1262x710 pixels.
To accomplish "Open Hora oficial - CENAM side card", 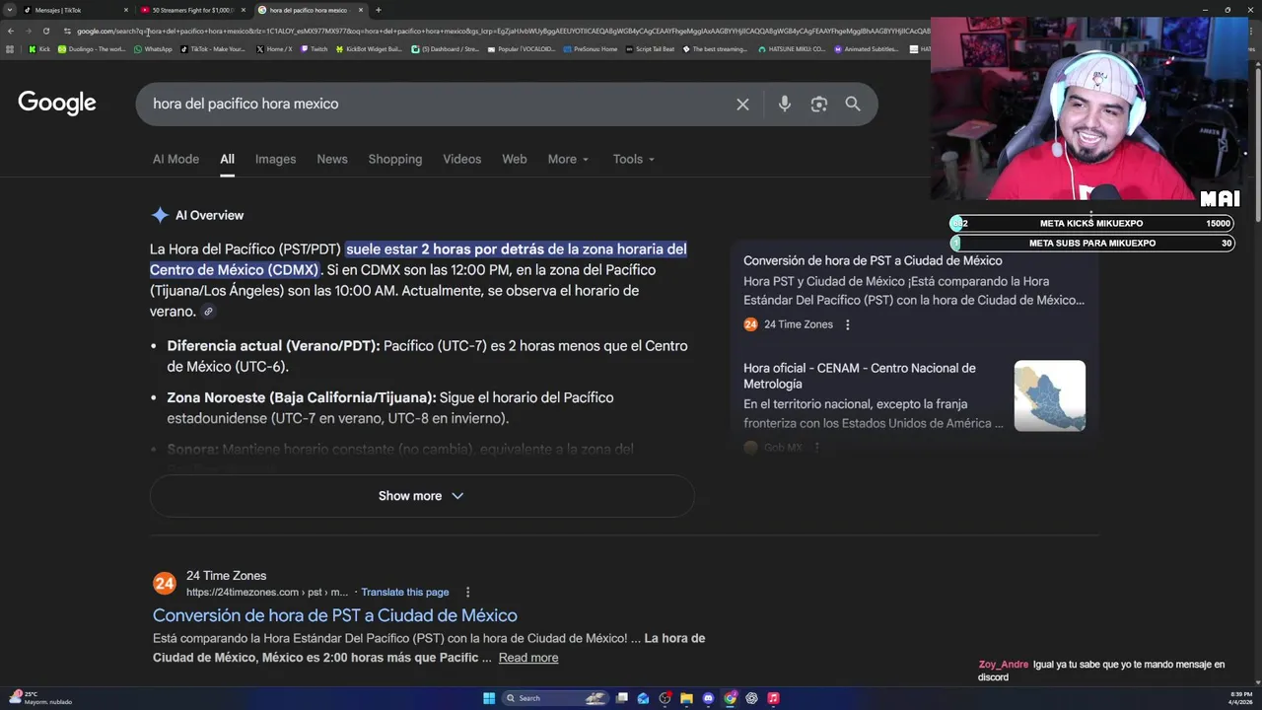I will pos(860,376).
